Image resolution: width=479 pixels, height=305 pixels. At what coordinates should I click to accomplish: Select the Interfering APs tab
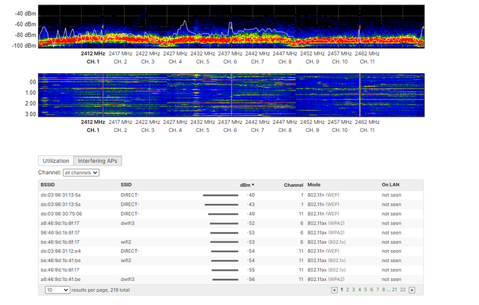[97, 161]
